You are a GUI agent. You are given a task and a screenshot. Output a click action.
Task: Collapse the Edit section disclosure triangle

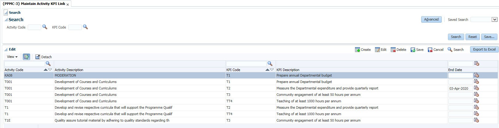[x=6, y=49]
